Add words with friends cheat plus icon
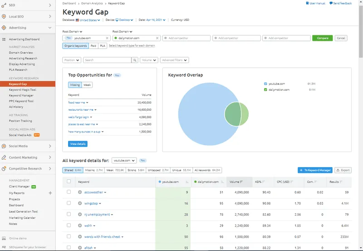The image size is (363, 251). [x=80, y=236]
